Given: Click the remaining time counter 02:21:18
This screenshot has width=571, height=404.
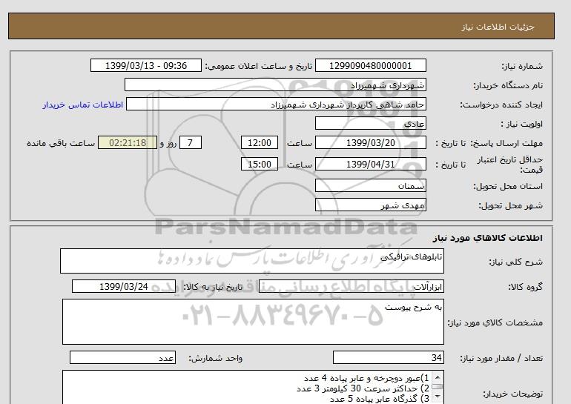Looking at the screenshot, I should (128, 142).
